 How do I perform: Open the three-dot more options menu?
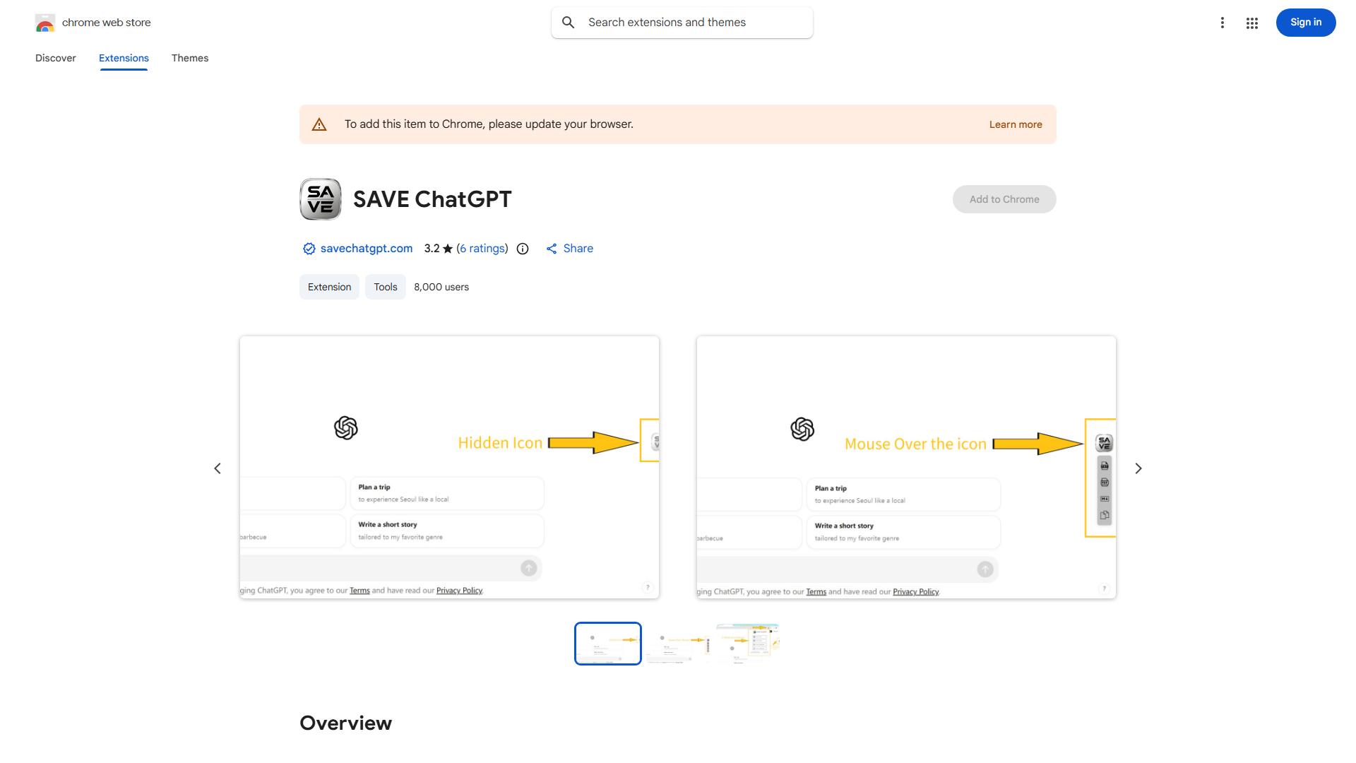(1222, 23)
